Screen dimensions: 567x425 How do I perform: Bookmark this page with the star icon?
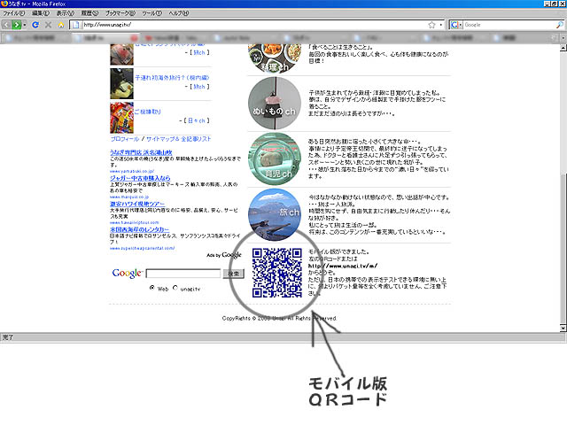pyautogui.click(x=431, y=25)
